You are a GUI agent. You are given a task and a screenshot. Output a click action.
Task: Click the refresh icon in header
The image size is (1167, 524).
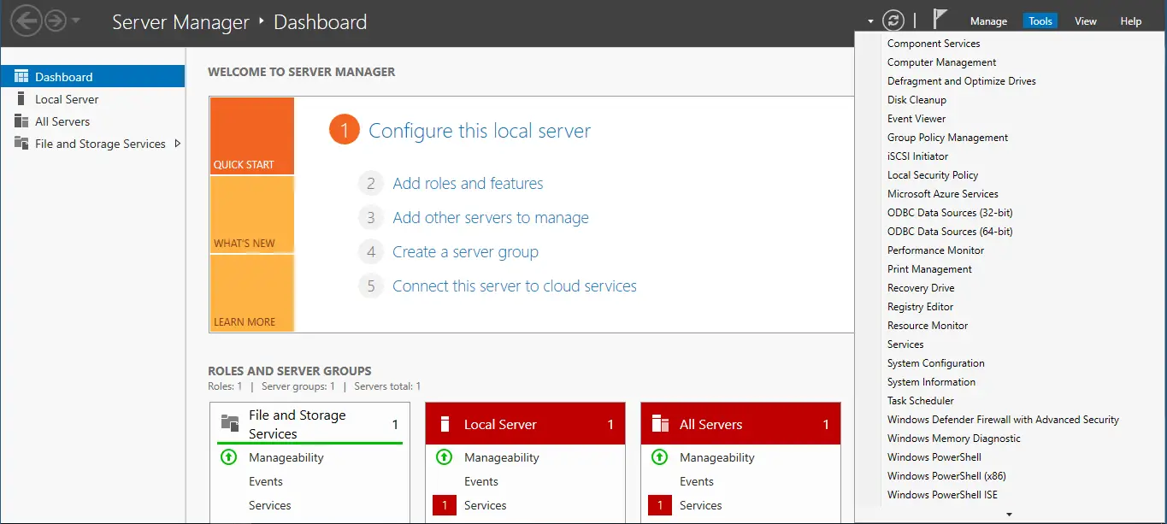[893, 21]
